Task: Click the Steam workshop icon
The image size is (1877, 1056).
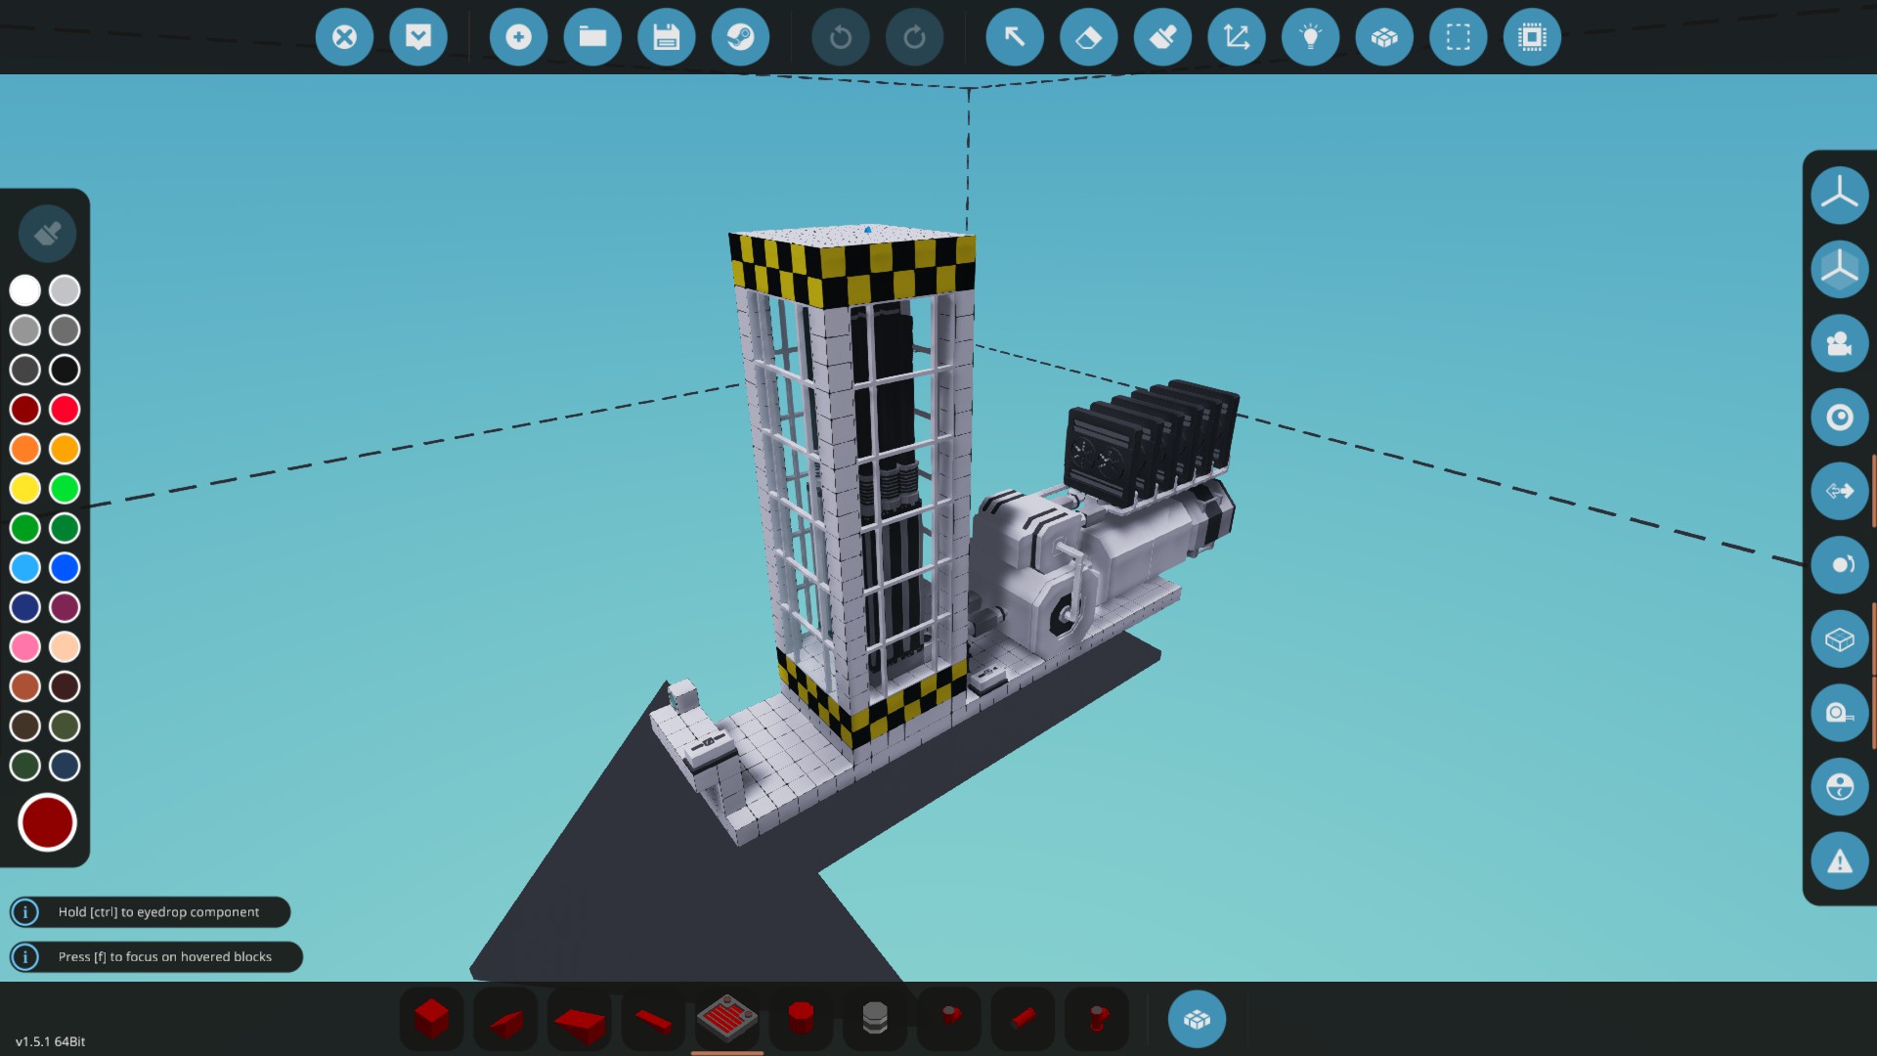Action: tap(740, 37)
